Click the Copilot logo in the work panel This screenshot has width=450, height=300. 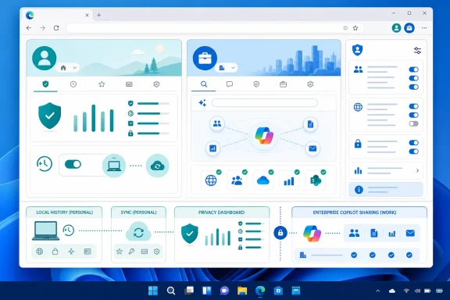[x=264, y=135]
